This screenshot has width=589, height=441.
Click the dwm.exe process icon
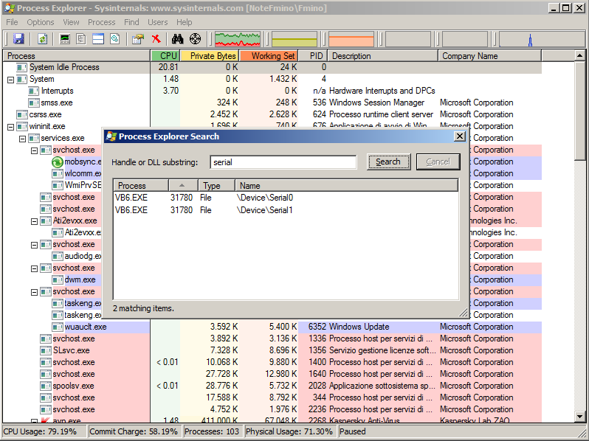coord(58,279)
